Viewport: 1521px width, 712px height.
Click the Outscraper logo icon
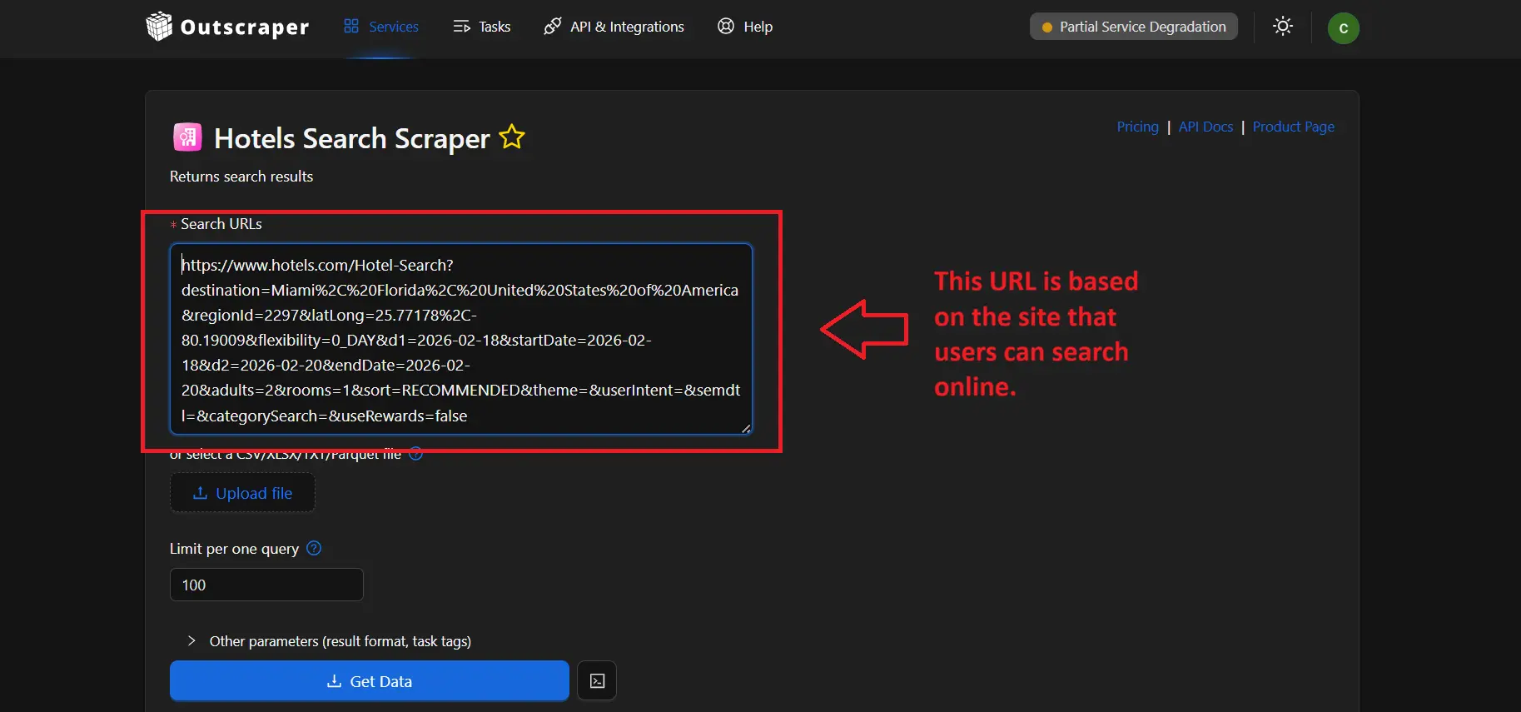[158, 27]
